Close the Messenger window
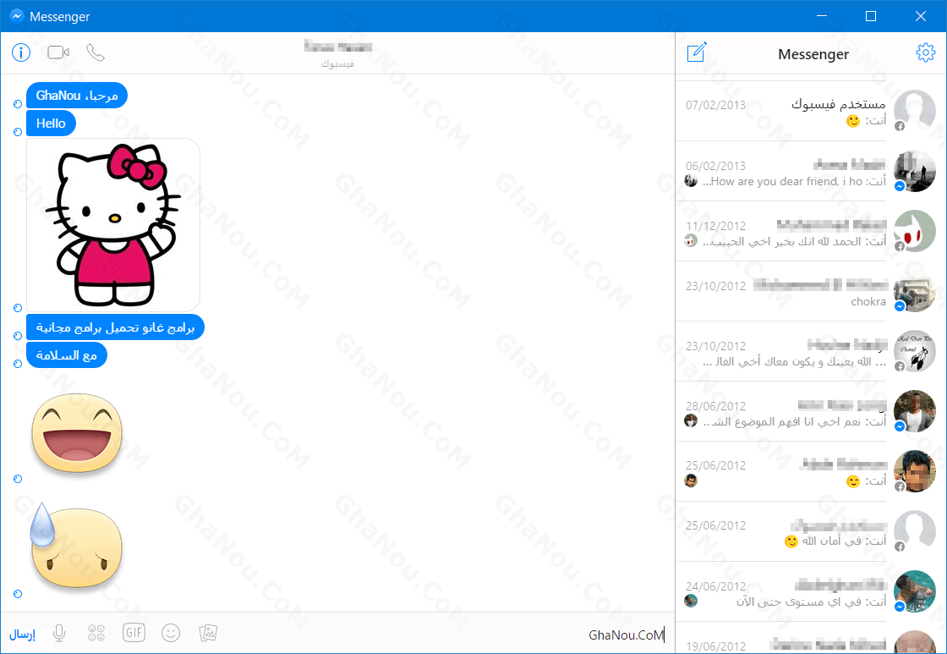947x654 pixels. 921,16
